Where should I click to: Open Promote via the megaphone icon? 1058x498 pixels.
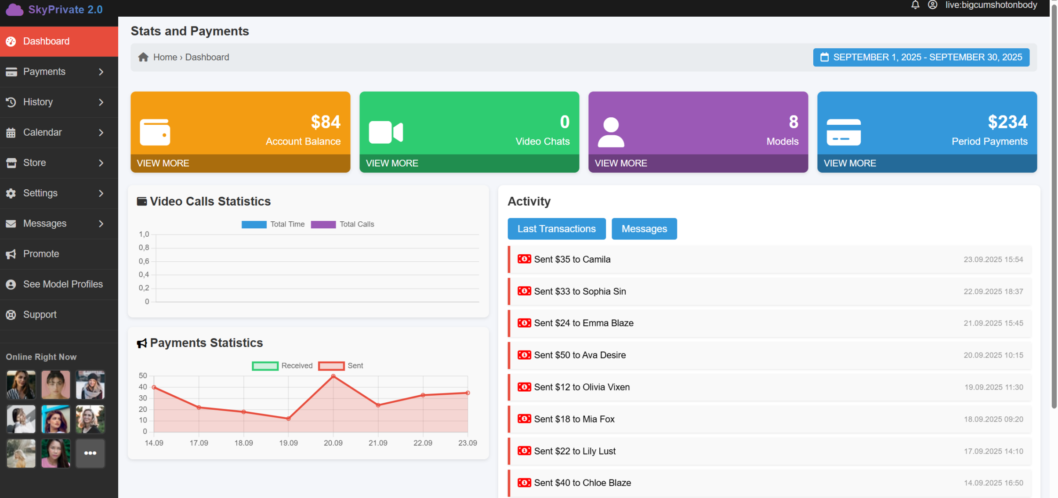(x=11, y=254)
